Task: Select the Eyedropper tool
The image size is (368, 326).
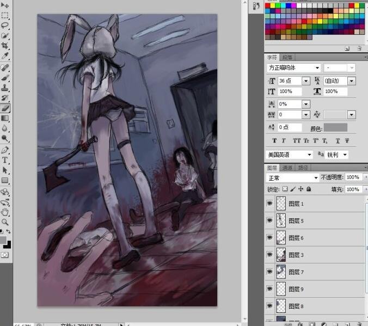Action: tap(5, 56)
